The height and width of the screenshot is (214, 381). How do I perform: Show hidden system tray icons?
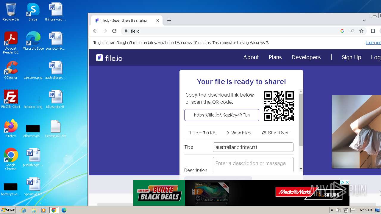tap(332, 210)
